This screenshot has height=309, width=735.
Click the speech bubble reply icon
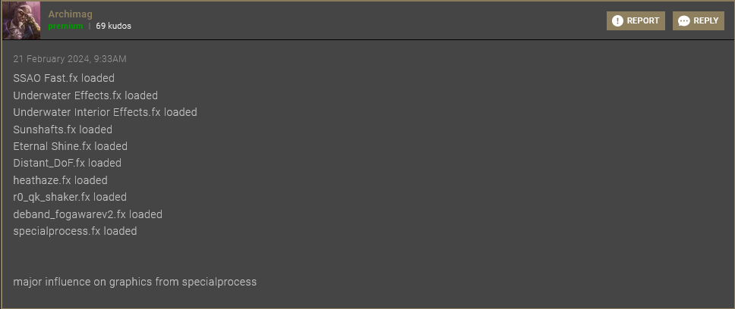click(x=684, y=21)
